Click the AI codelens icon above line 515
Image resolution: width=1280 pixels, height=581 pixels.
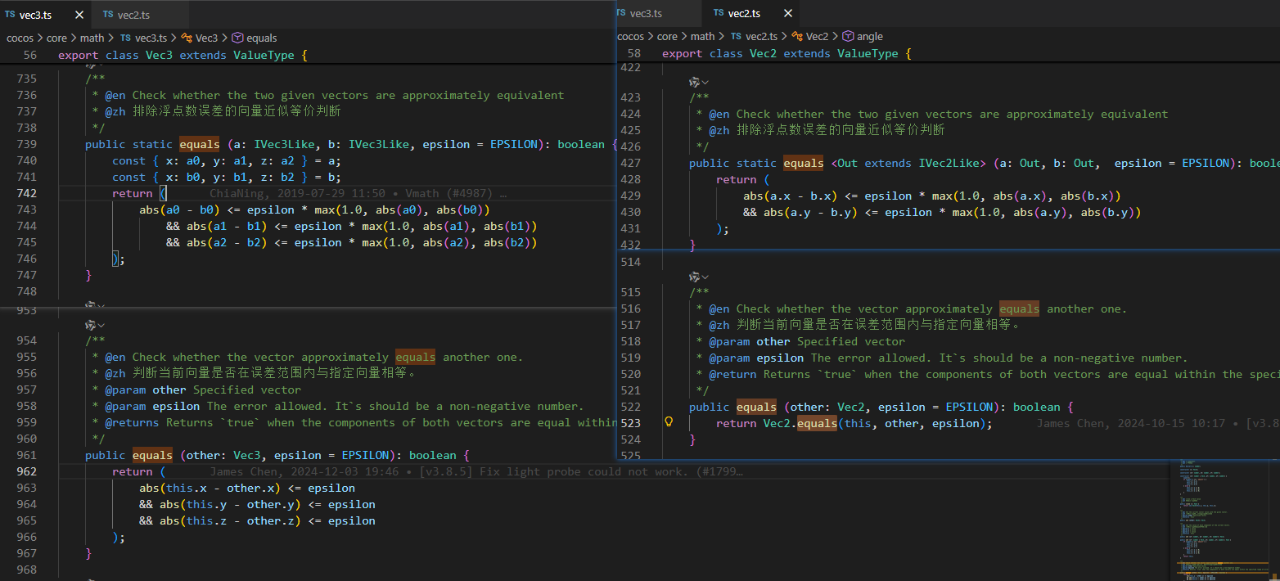point(695,277)
